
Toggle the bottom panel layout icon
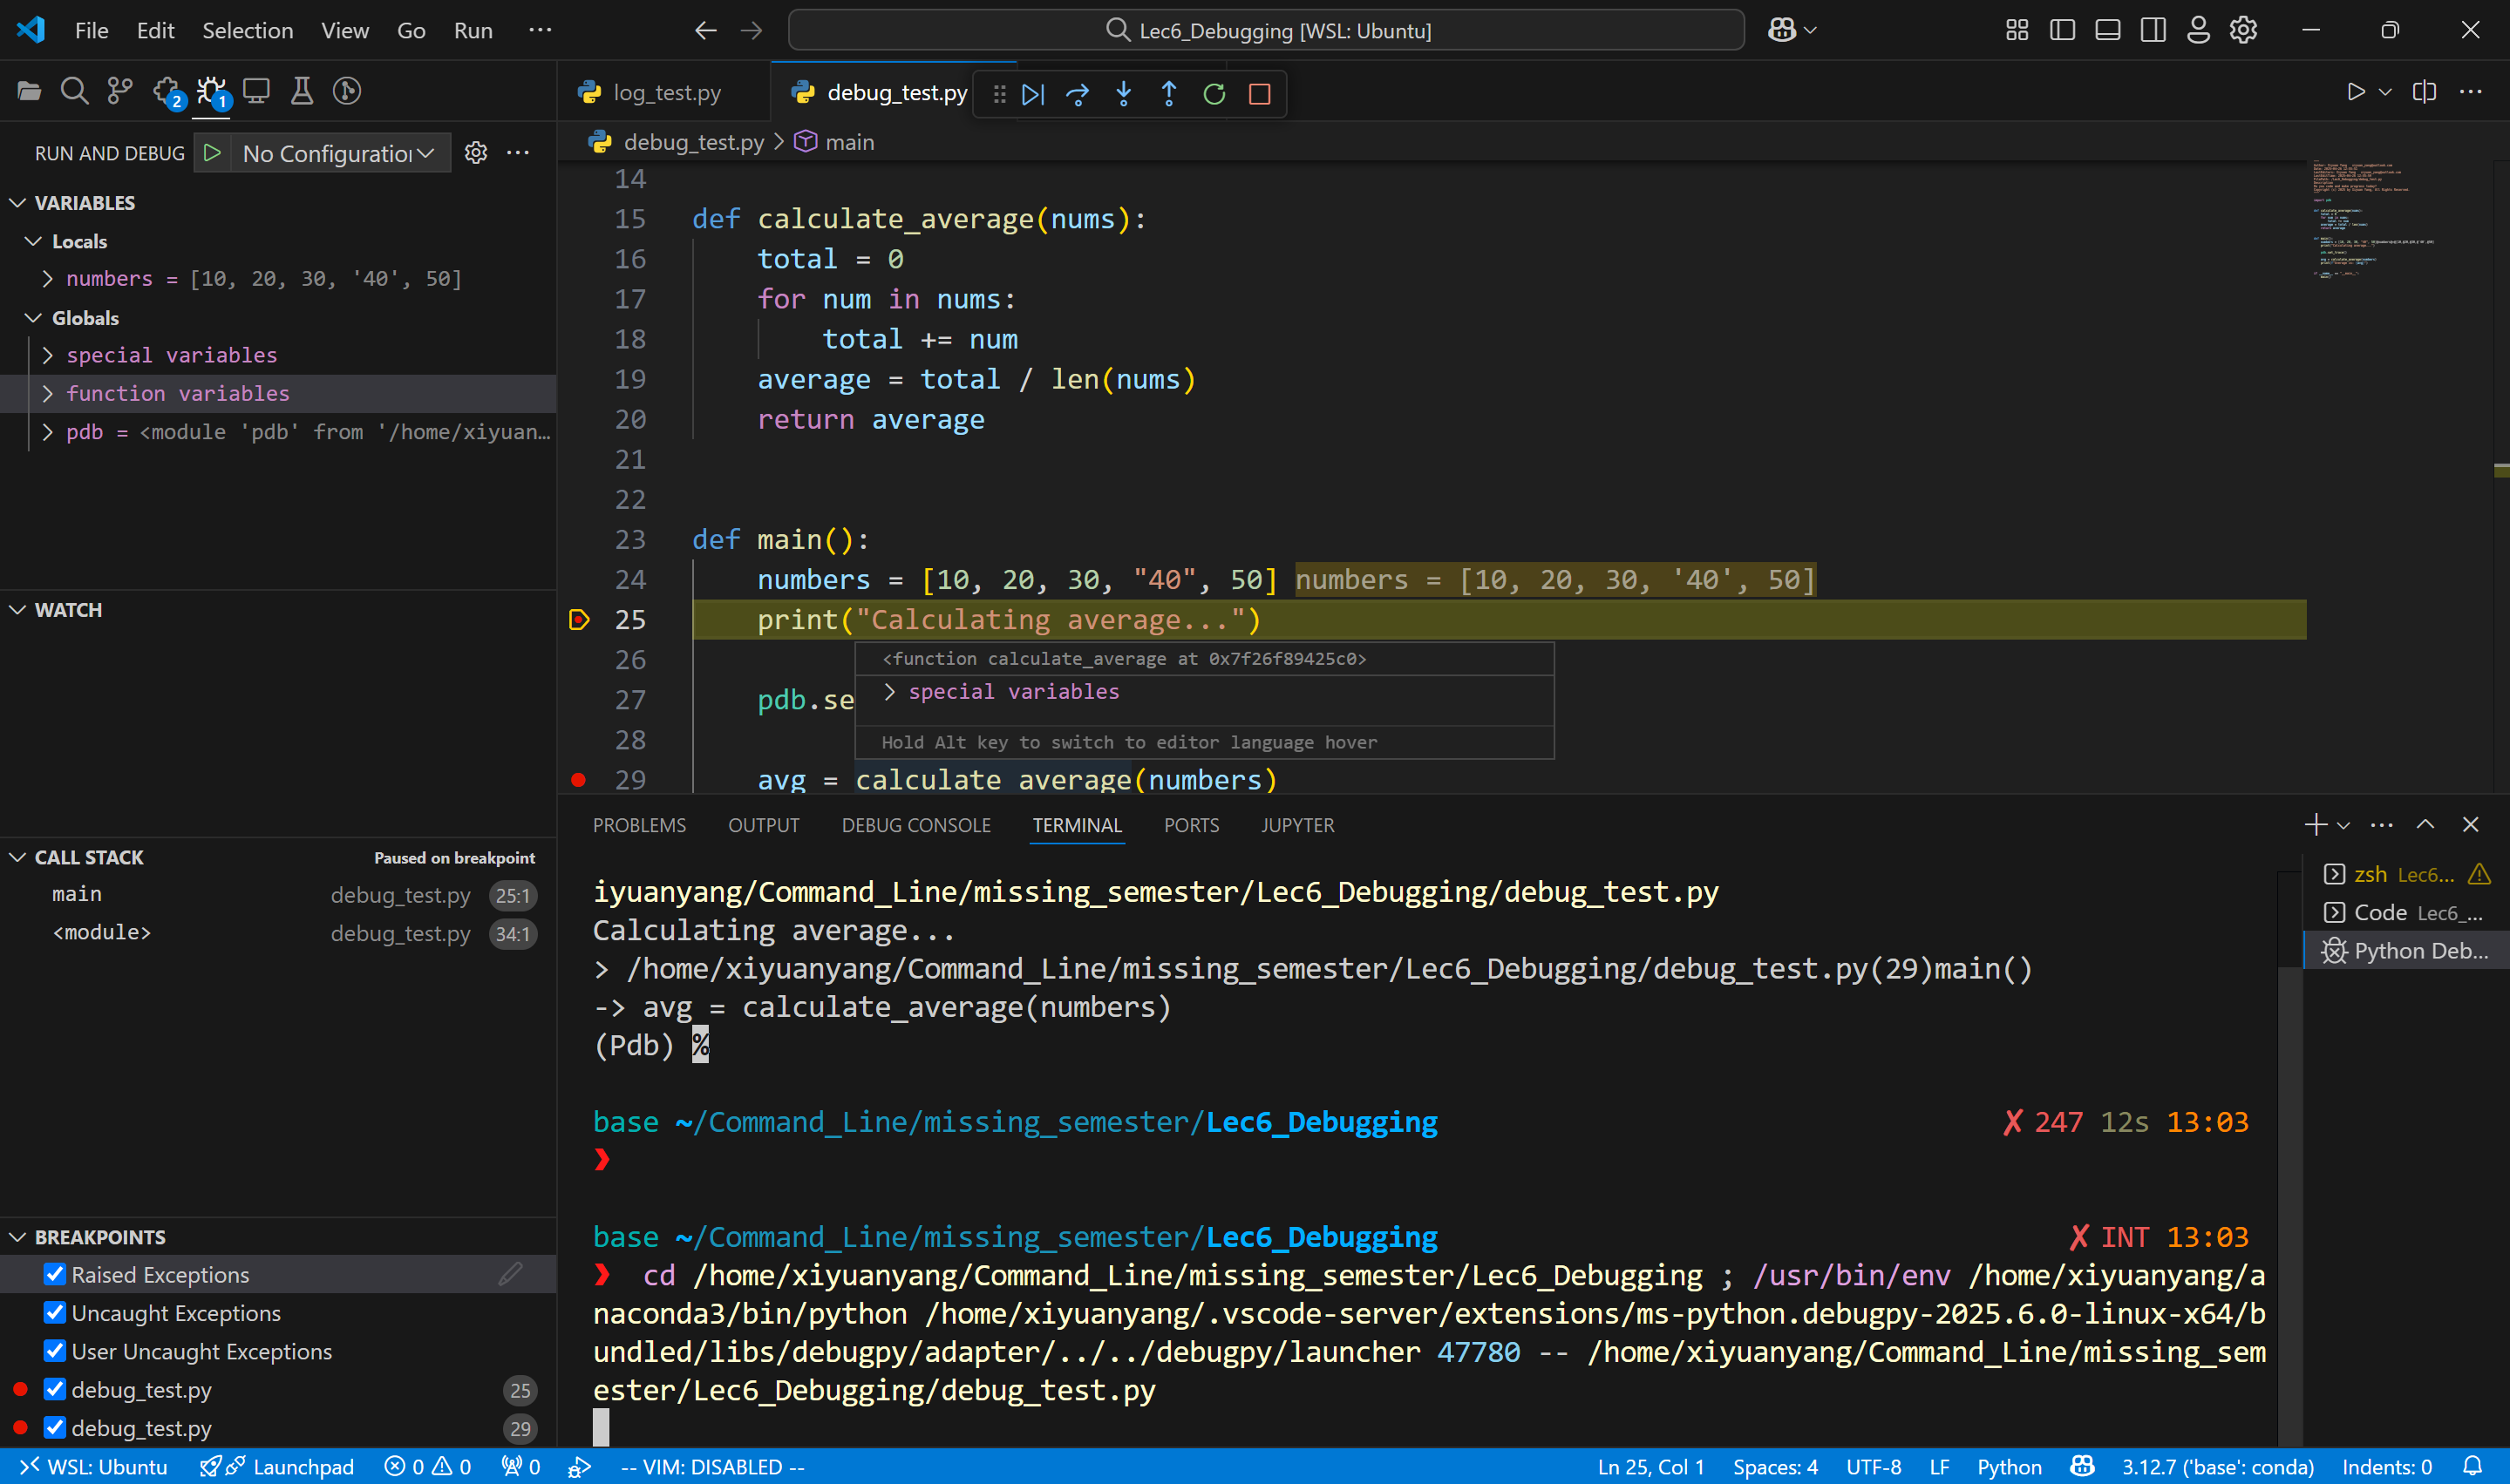point(2108,30)
